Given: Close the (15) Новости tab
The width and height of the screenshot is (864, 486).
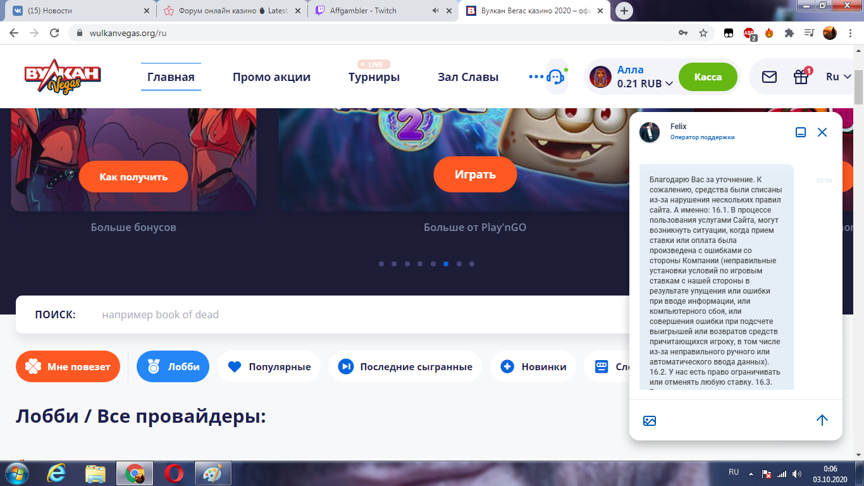Looking at the screenshot, I should (146, 11).
